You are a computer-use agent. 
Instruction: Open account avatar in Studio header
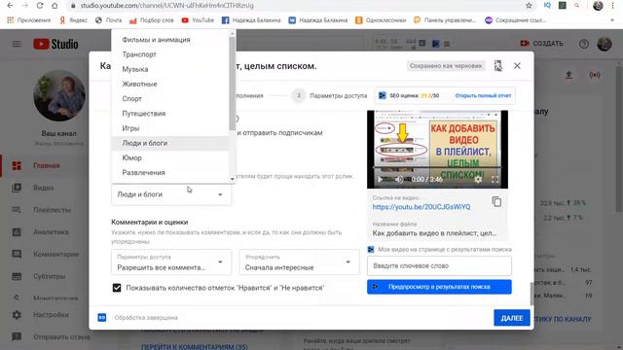pos(605,44)
